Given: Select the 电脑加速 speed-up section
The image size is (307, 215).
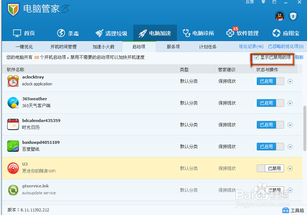Looking at the screenshot, I should coord(155,33).
